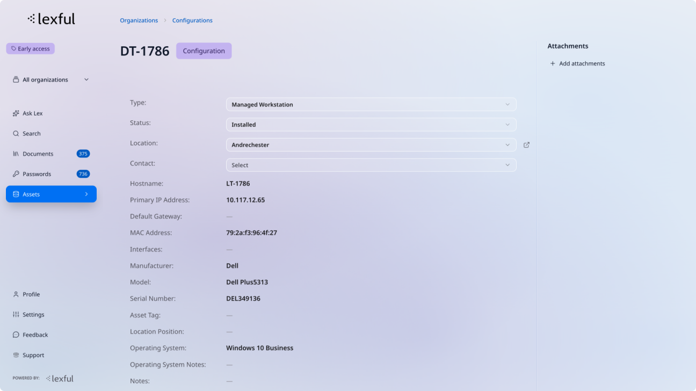
Task: Click the Add attachments button
Action: click(x=577, y=63)
